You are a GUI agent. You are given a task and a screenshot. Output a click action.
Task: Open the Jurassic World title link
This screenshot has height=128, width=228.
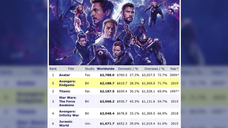(66, 123)
